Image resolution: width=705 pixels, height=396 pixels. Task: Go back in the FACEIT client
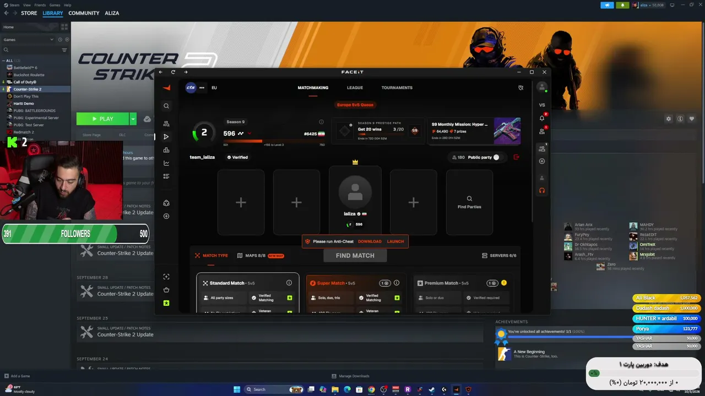[x=161, y=72]
